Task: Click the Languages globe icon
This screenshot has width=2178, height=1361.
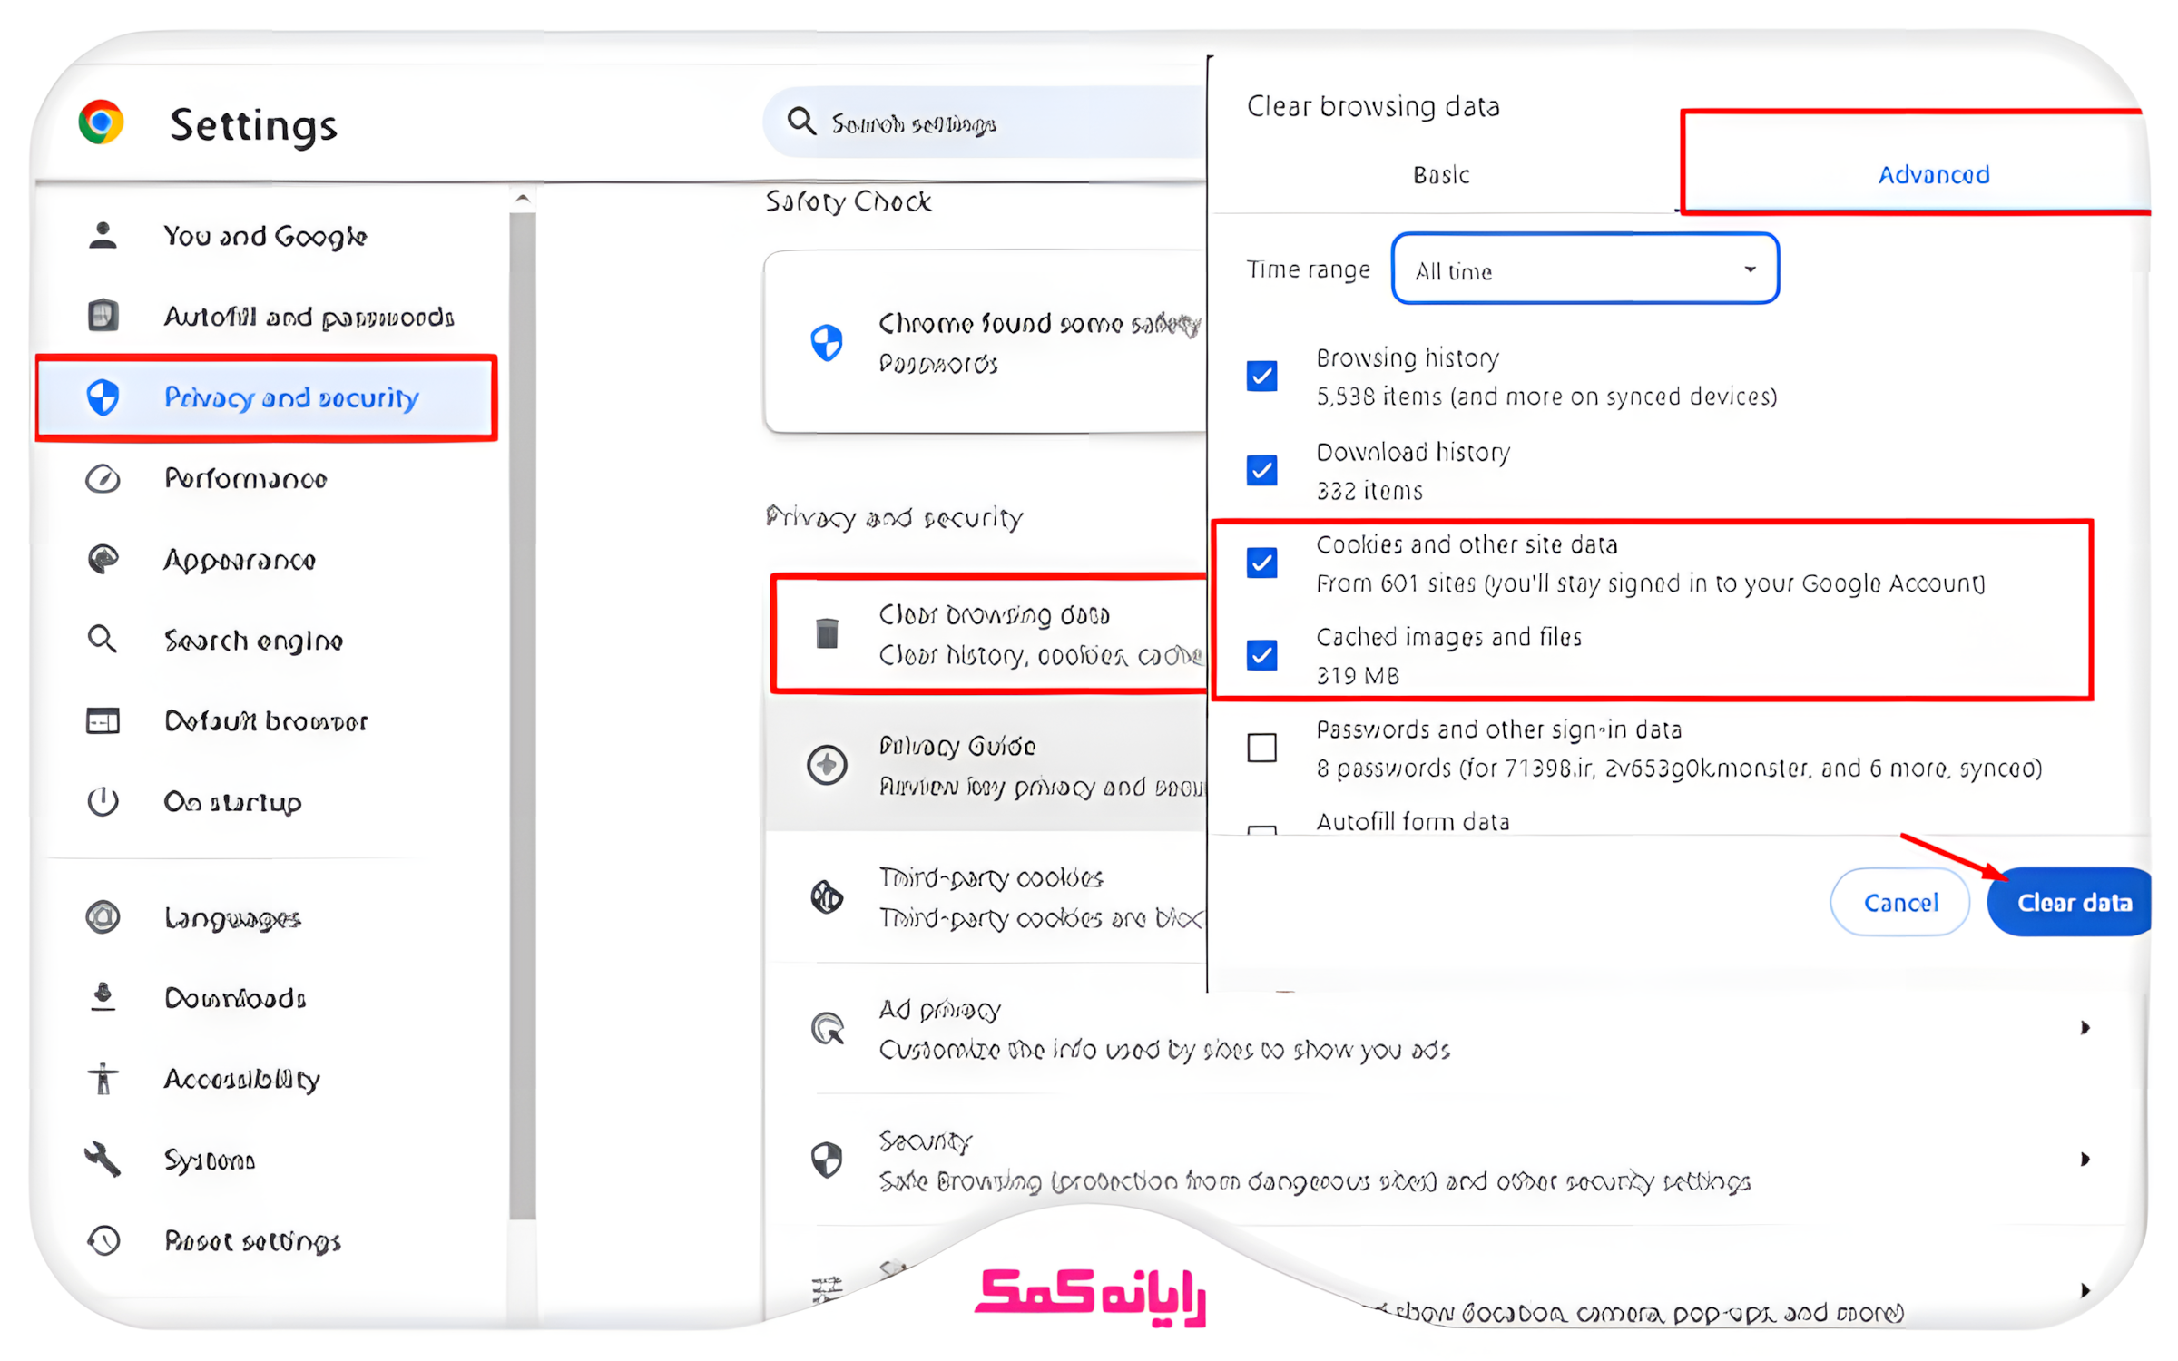Action: point(103,916)
